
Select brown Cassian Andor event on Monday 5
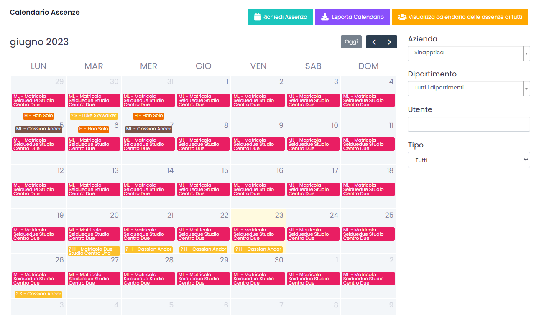click(38, 129)
